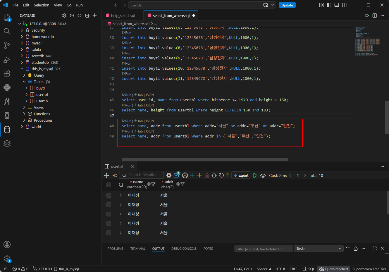Viewport: 389px width, 272px height.
Task: Click the yellow up-arrow import icon
Action: pos(228,175)
